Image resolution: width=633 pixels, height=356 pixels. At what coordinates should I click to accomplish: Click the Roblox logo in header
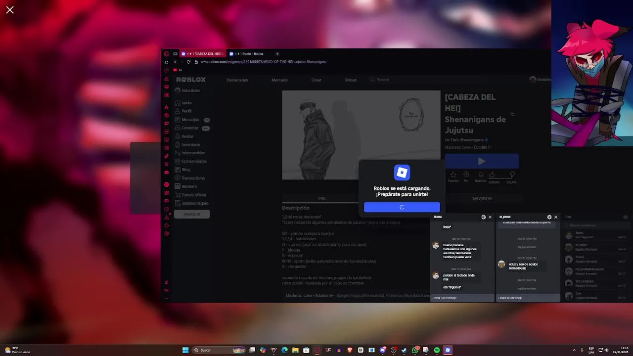point(190,80)
